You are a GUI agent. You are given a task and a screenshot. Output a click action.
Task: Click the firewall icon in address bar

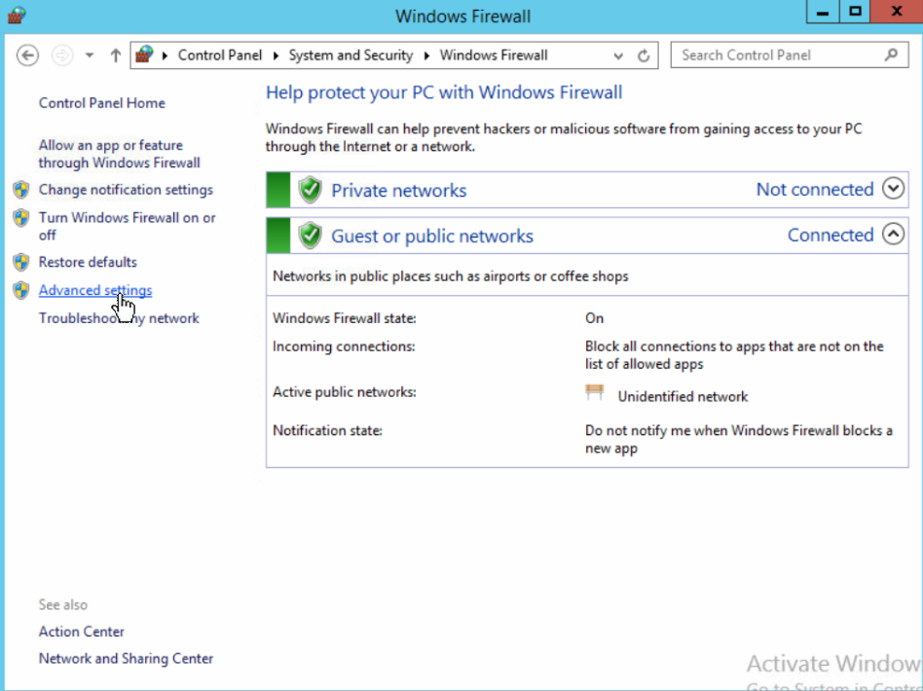[x=144, y=55]
